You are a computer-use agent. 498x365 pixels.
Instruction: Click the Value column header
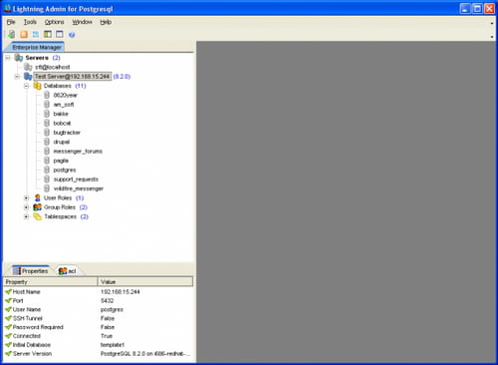pos(145,282)
